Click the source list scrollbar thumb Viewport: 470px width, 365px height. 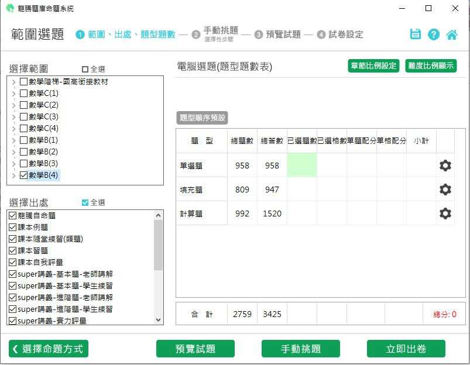point(158,245)
